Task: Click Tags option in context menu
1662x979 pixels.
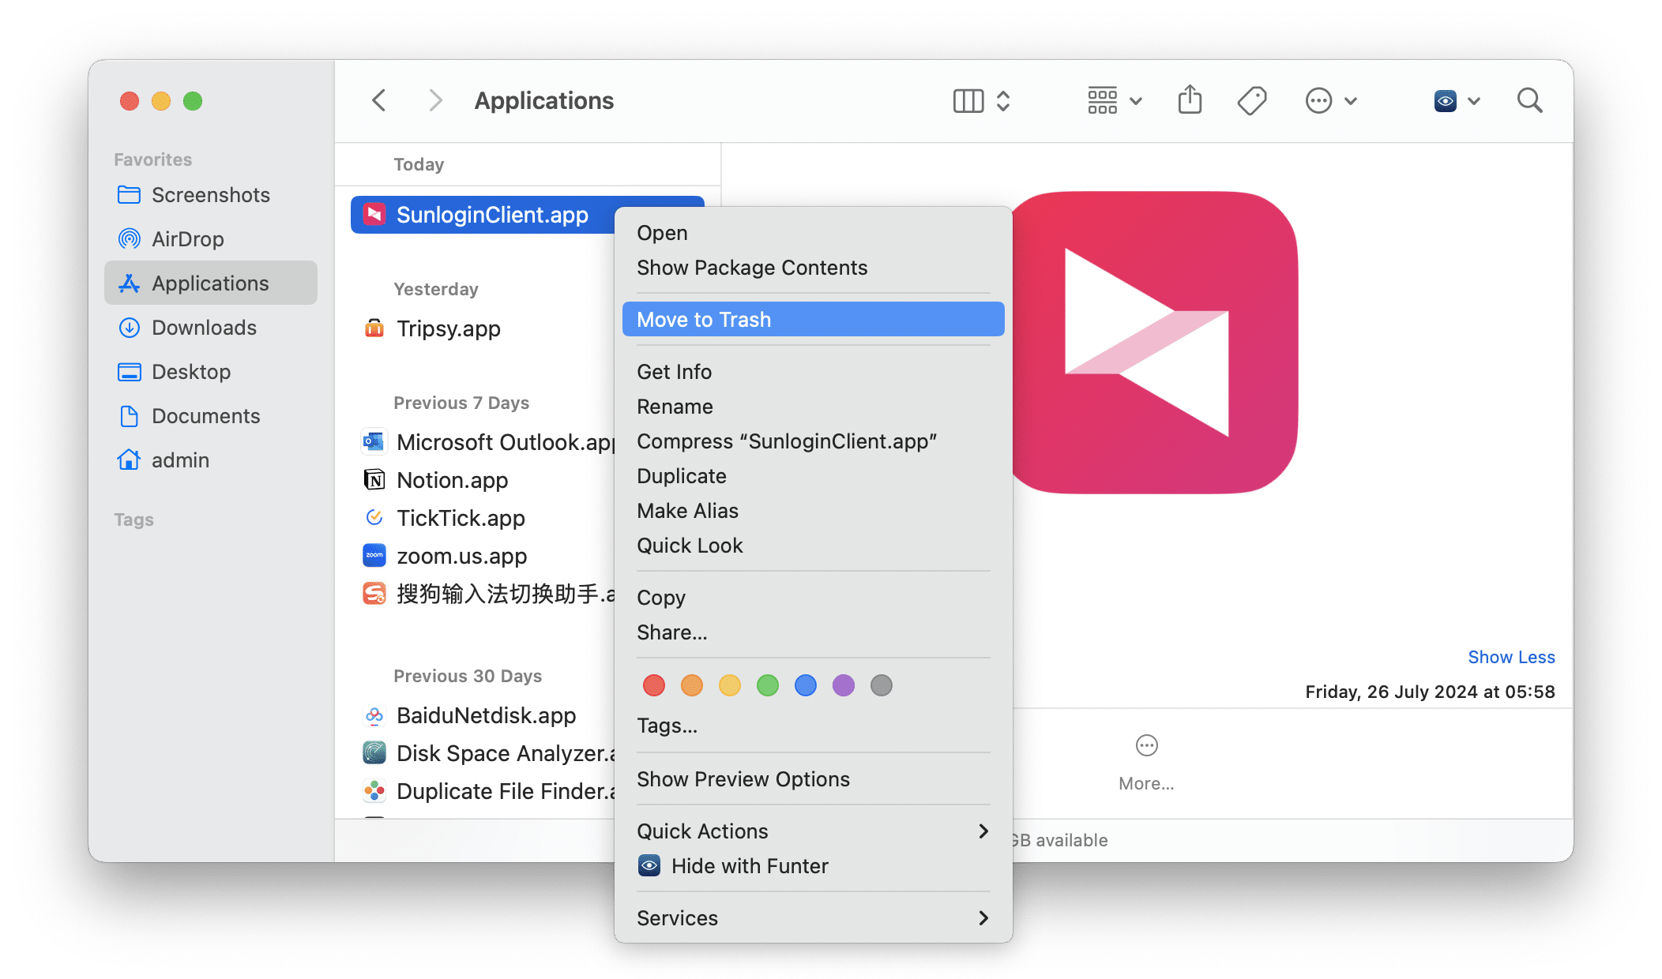Action: click(x=667, y=725)
